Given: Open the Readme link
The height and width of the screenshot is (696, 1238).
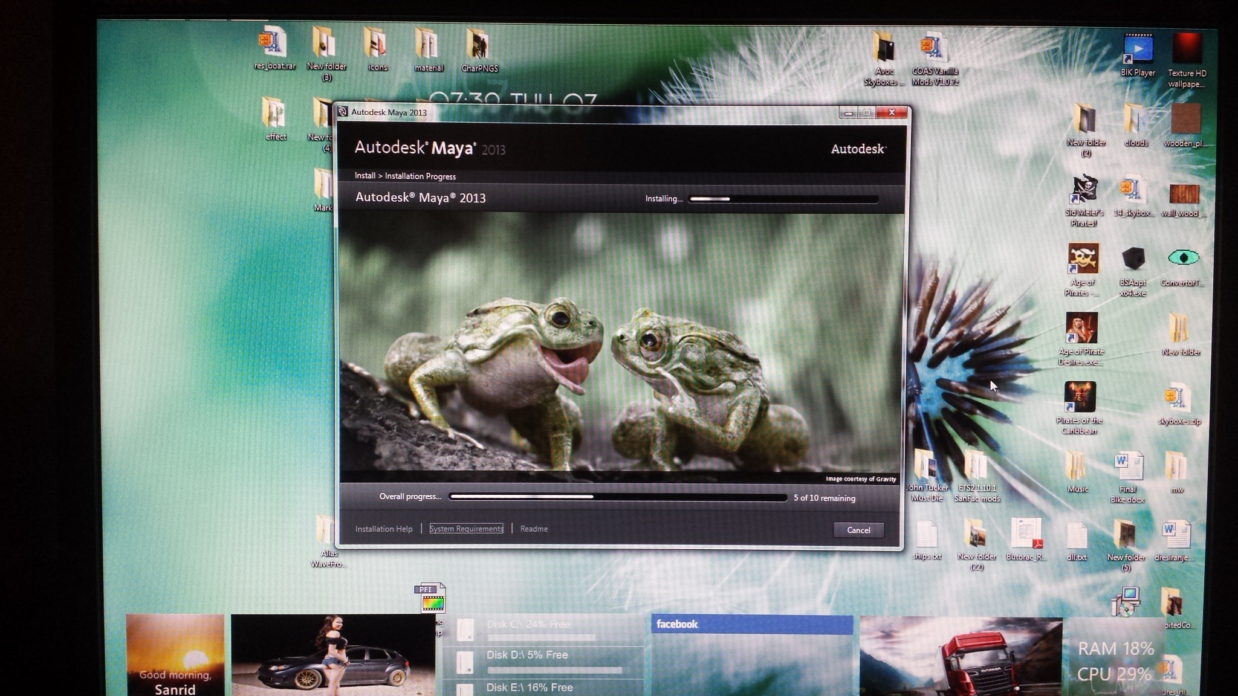Looking at the screenshot, I should point(534,529).
